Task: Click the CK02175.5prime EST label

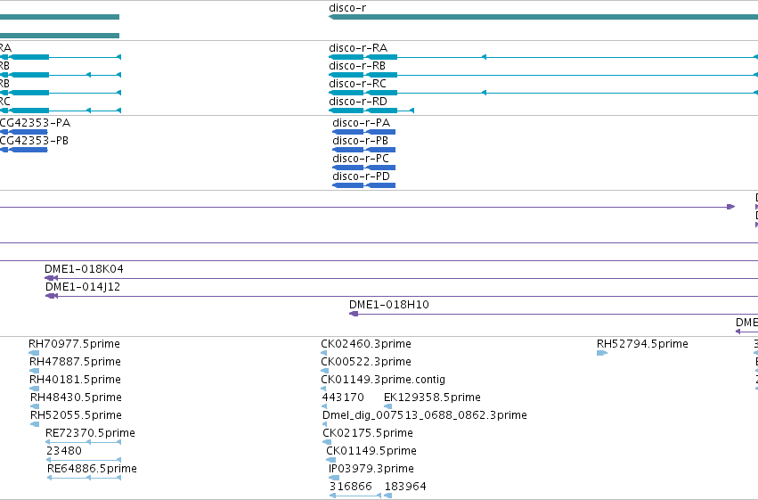Action: (x=368, y=433)
